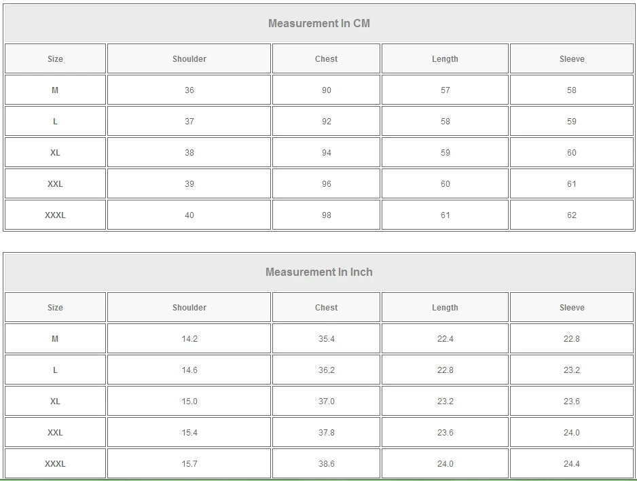The height and width of the screenshot is (481, 637).
Task: Click the "Measurement In Inch" table title
Action: pos(319,272)
